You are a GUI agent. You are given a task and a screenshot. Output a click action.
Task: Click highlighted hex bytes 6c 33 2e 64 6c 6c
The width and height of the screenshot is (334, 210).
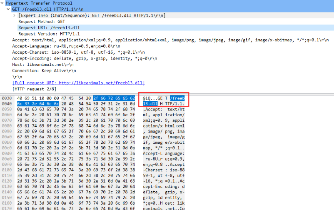point(38,104)
